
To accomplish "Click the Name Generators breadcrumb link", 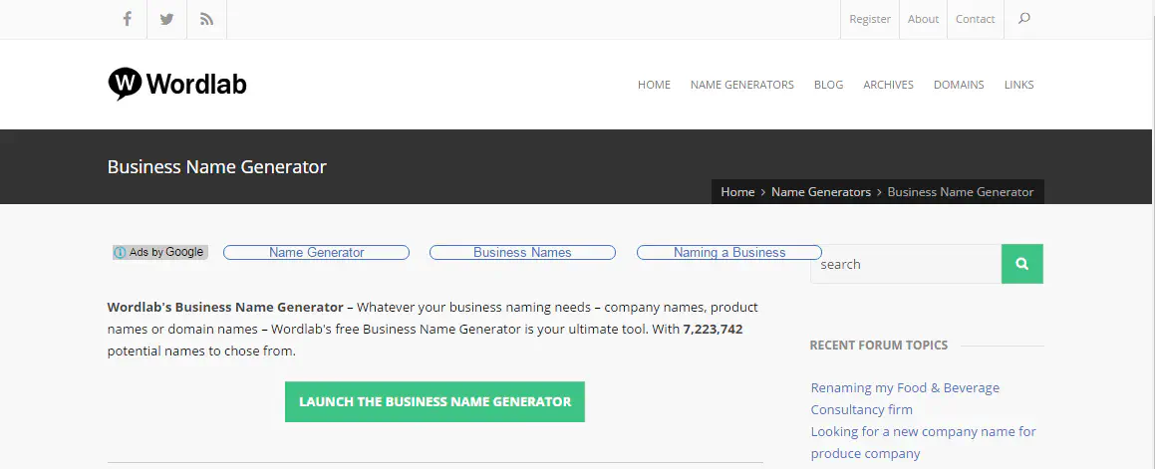I will tap(820, 192).
